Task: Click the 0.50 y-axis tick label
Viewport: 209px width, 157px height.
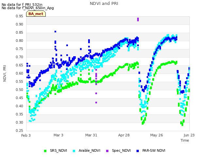Action: pos(19,90)
